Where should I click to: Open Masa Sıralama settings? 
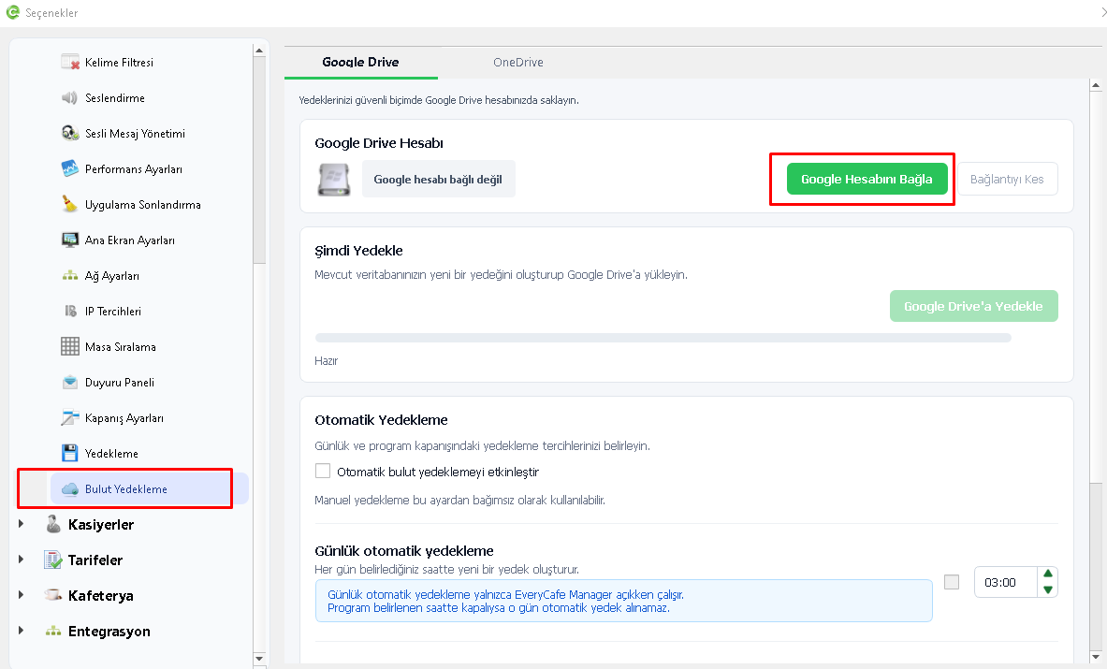(121, 346)
